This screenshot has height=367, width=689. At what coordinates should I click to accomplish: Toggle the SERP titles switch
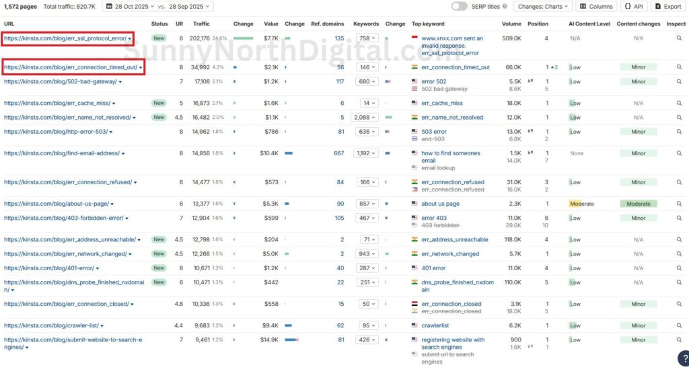[459, 7]
